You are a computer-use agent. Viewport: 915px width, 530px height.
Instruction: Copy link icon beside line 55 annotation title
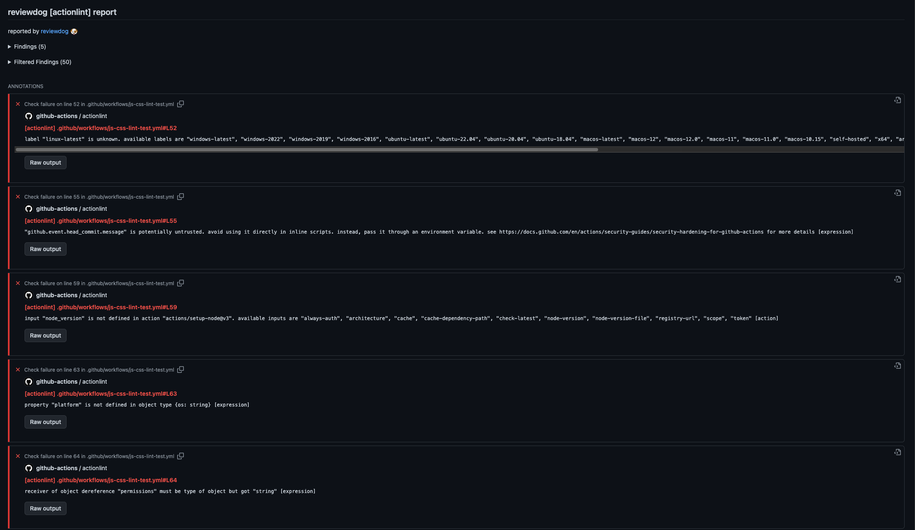click(181, 196)
